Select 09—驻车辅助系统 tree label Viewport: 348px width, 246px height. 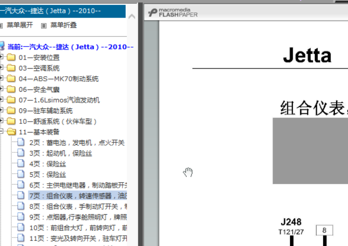click(45, 111)
